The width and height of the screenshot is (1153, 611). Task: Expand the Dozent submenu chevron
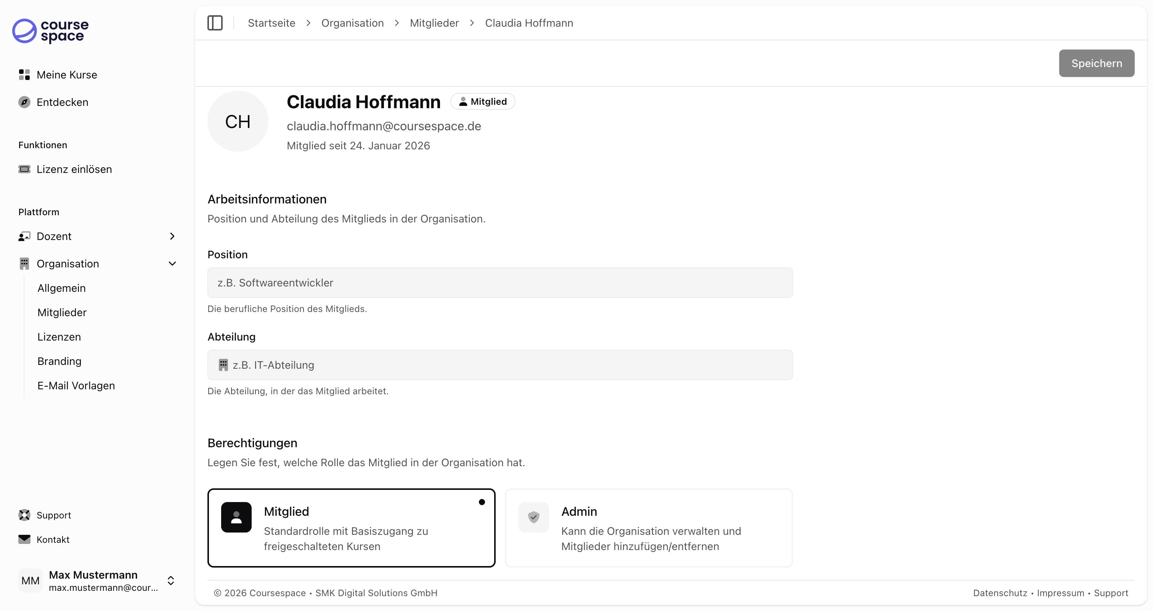point(172,236)
